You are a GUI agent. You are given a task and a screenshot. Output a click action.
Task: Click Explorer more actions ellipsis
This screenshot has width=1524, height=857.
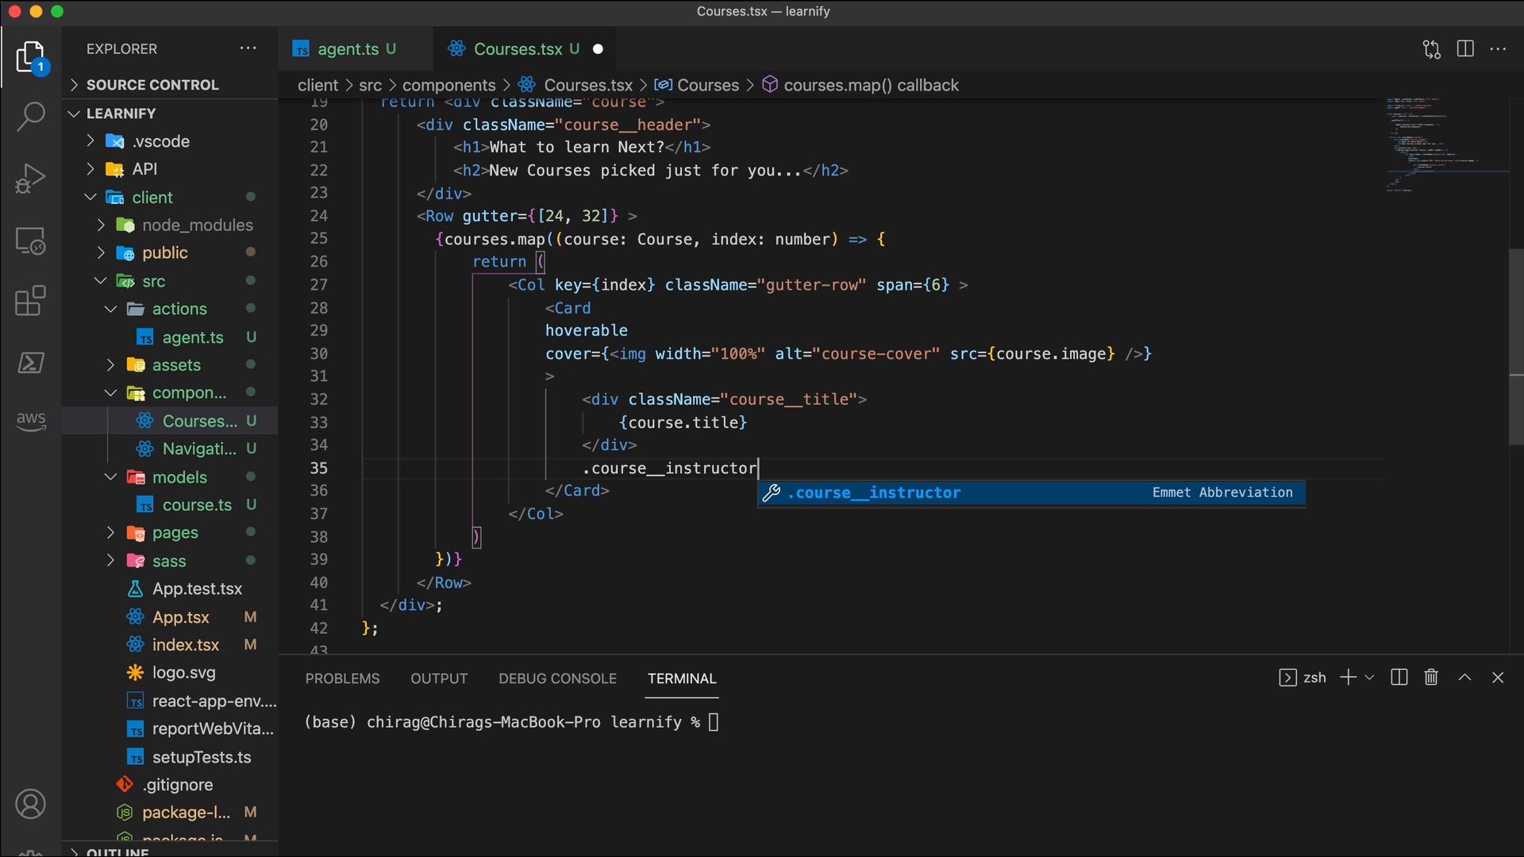(248, 48)
